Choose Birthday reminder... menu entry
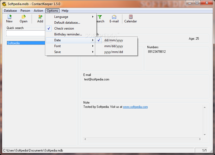The width and height of the screenshot is (215, 155). click(70, 34)
